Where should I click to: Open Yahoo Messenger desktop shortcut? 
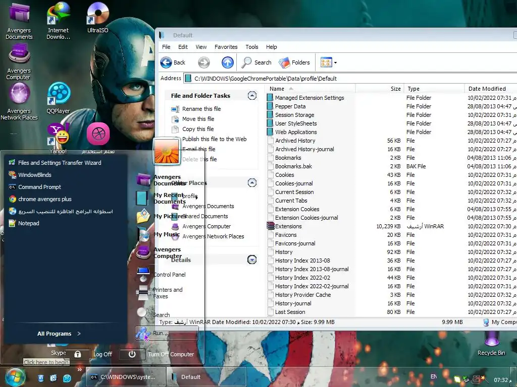point(59,138)
